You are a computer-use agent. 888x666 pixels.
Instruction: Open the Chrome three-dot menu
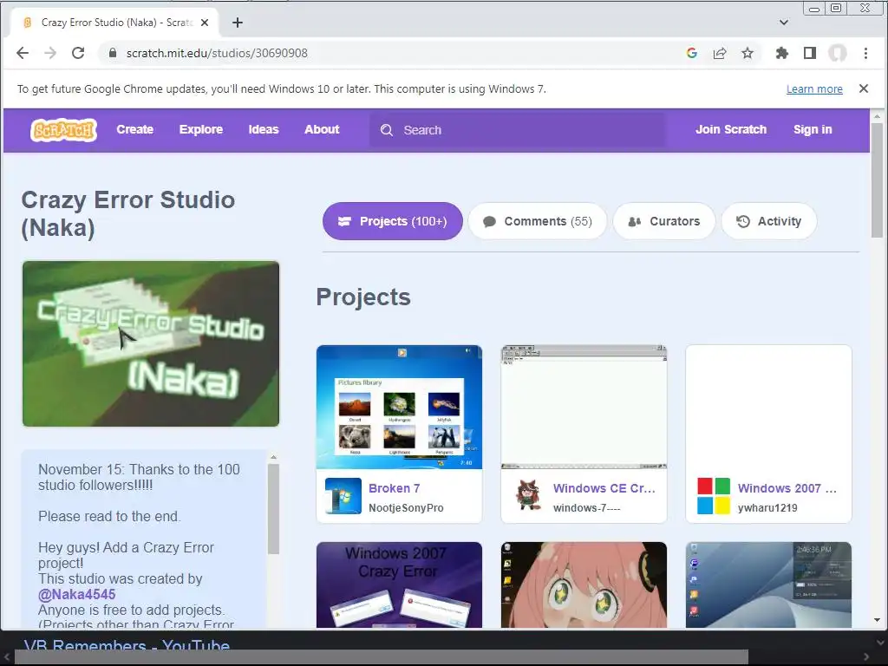click(x=865, y=53)
